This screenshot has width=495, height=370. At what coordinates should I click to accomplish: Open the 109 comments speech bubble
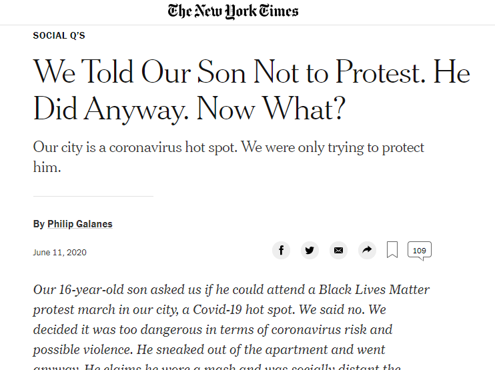click(419, 251)
